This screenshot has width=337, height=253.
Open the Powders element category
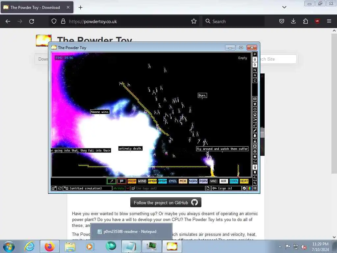click(255, 141)
